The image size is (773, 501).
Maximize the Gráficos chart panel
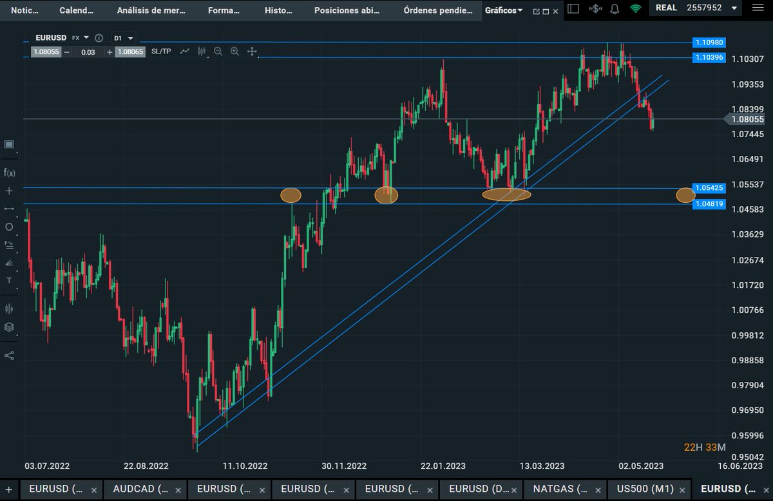pyautogui.click(x=546, y=11)
